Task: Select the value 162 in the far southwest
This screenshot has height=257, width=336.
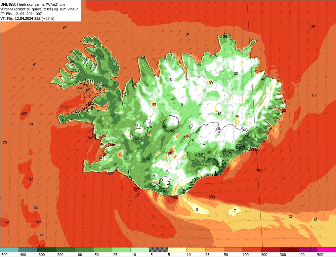Action: [x=6, y=222]
